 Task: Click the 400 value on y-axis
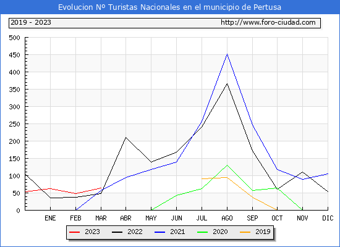[15, 72]
